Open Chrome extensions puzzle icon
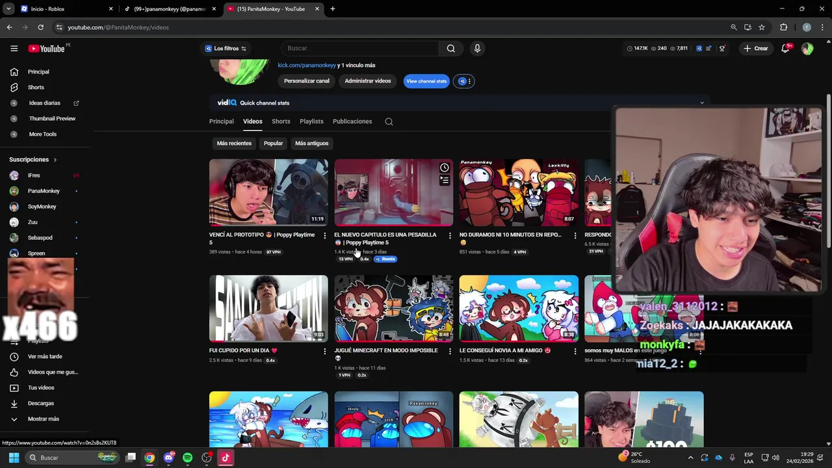Viewport: 832px width, 468px height. [x=783, y=27]
